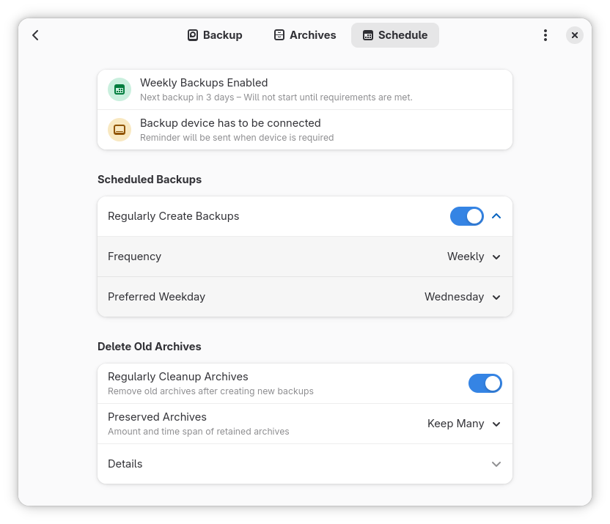Select the Schedule tab
Image resolution: width=610 pixels, height=524 pixels.
click(x=395, y=35)
